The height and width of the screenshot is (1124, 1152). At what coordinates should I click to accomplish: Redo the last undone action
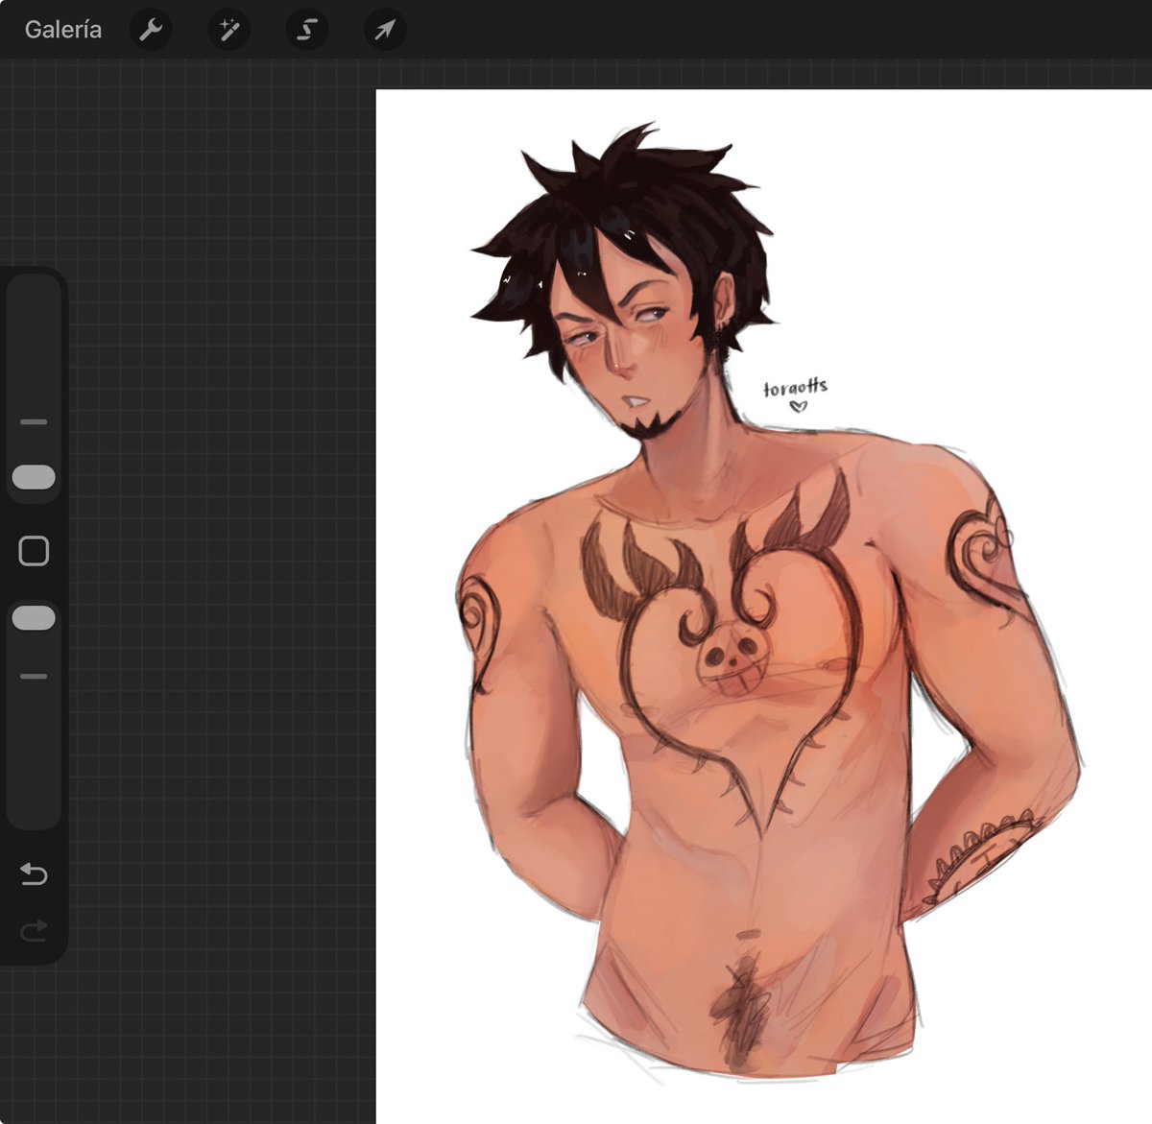point(34,930)
